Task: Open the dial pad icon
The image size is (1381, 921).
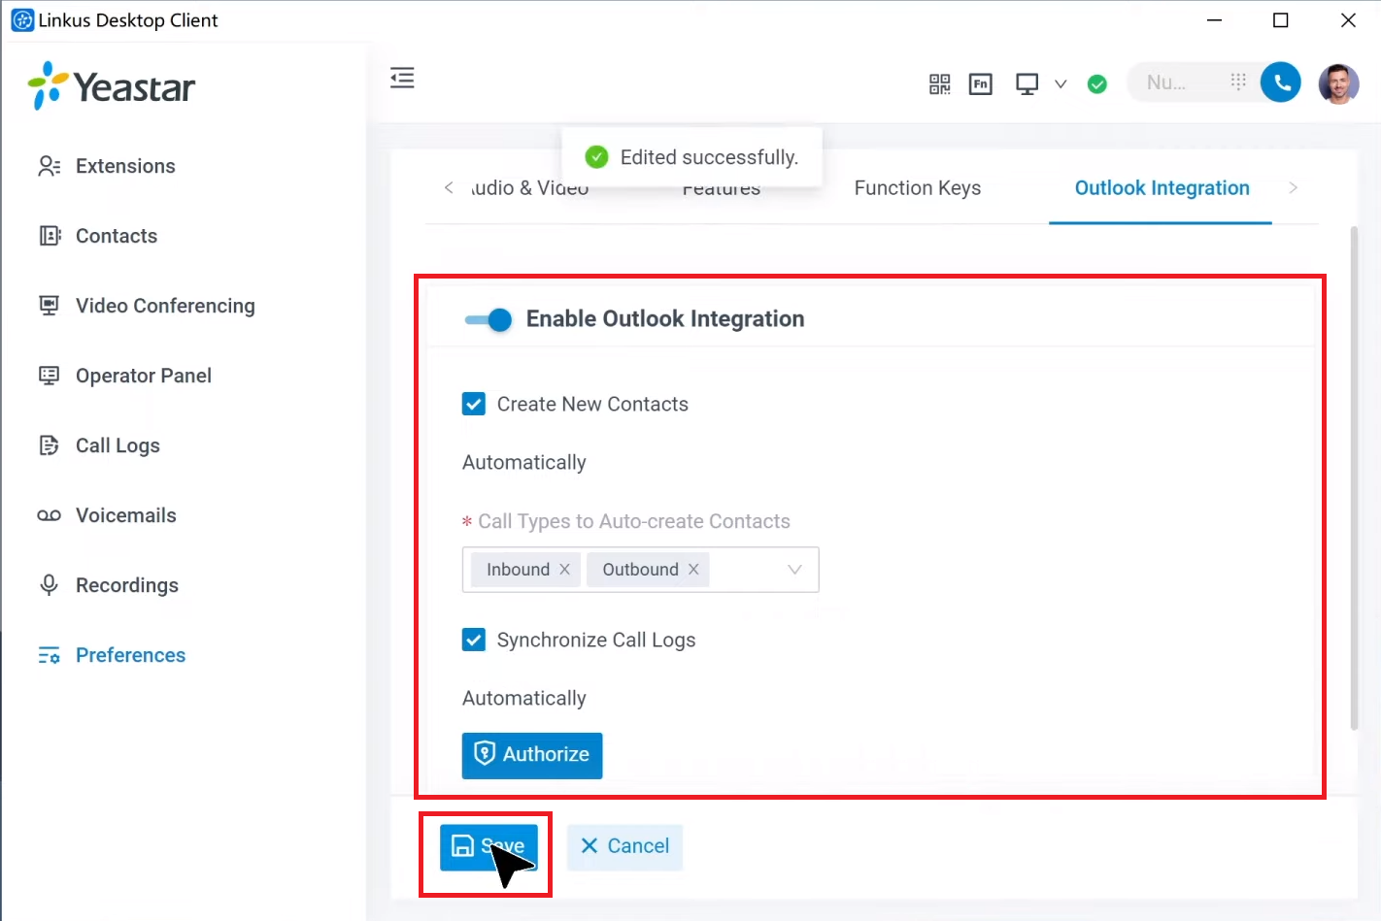Action: (x=1238, y=82)
